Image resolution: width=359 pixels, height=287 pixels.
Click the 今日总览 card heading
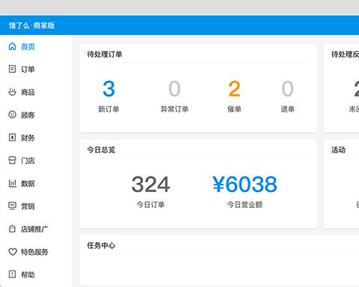click(101, 149)
